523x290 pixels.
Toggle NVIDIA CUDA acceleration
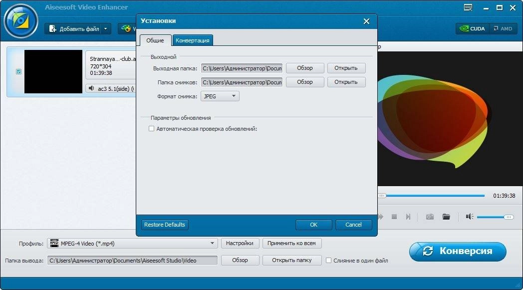pyautogui.click(x=472, y=28)
